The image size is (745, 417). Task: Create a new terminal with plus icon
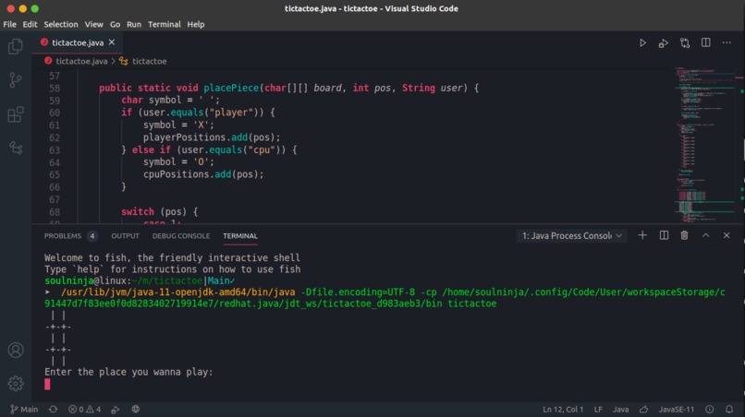642,235
